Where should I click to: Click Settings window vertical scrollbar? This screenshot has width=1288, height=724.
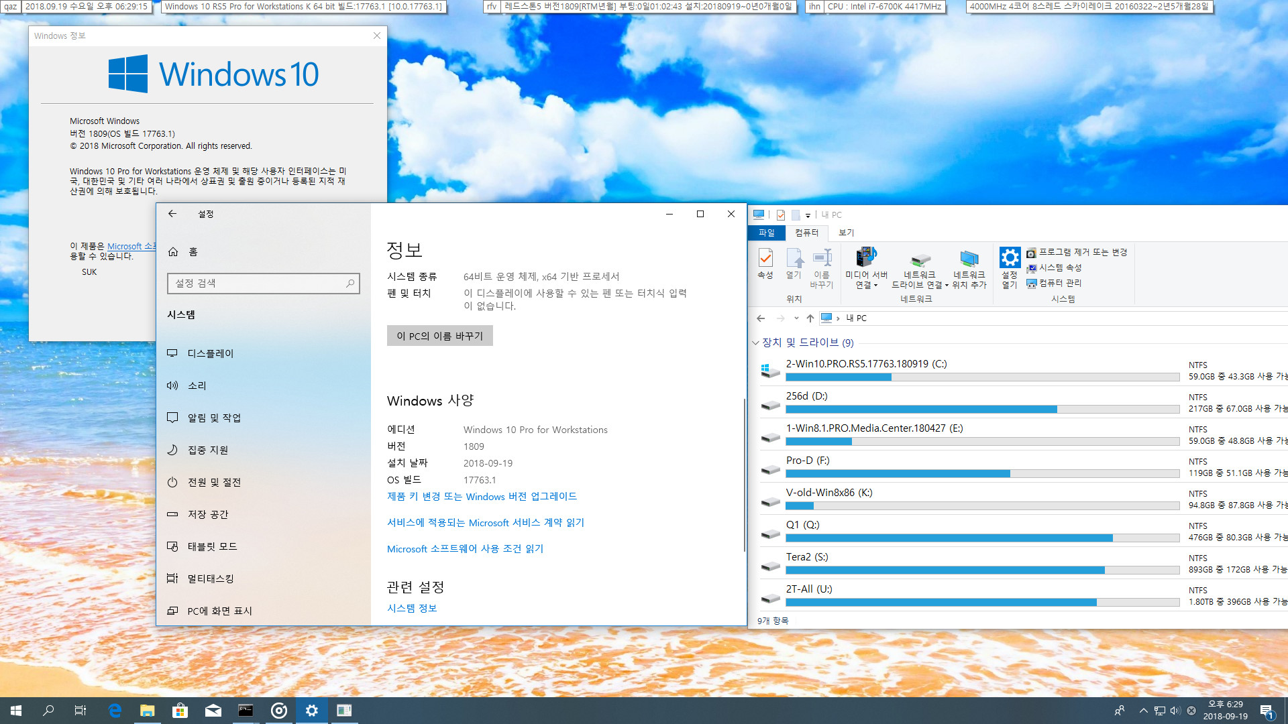[x=744, y=475]
